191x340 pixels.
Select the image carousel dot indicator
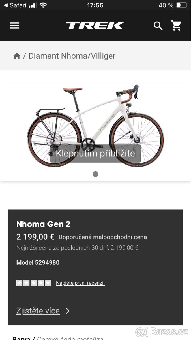(95, 174)
